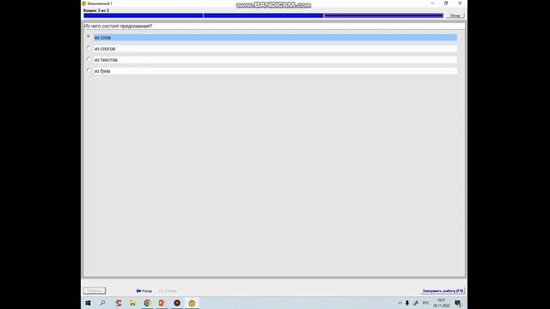Click the yellow test app taskbar icon
Screen dimensions: 550x309
192,303
